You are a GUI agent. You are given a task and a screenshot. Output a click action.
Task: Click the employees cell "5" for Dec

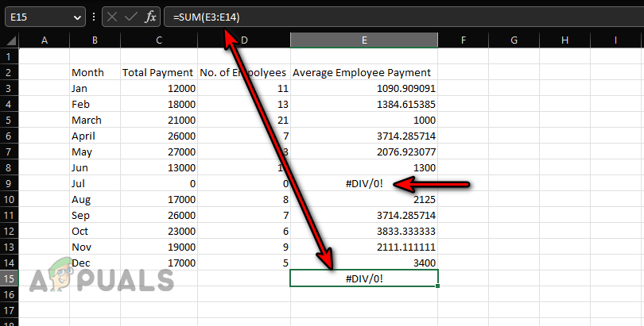pyautogui.click(x=244, y=263)
